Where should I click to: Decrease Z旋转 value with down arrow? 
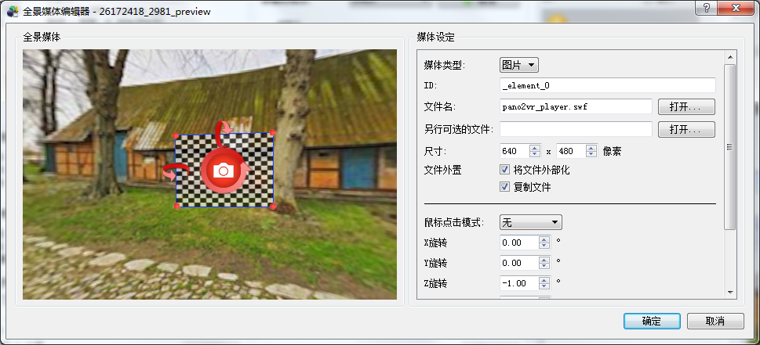545,286
